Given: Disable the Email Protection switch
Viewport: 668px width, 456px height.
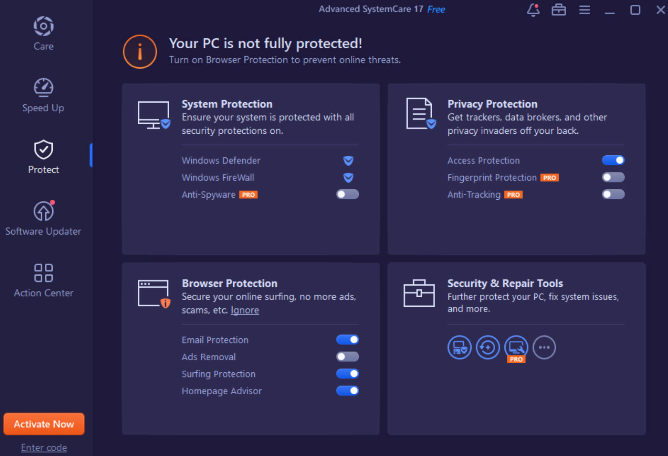Looking at the screenshot, I should [x=348, y=340].
